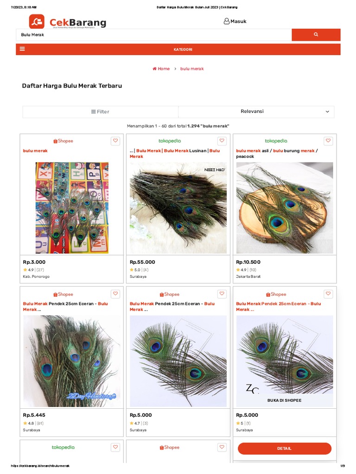Screen dimensions: 356x474
Task: Click the CekBarang logo icon
Action: [x=37, y=21]
